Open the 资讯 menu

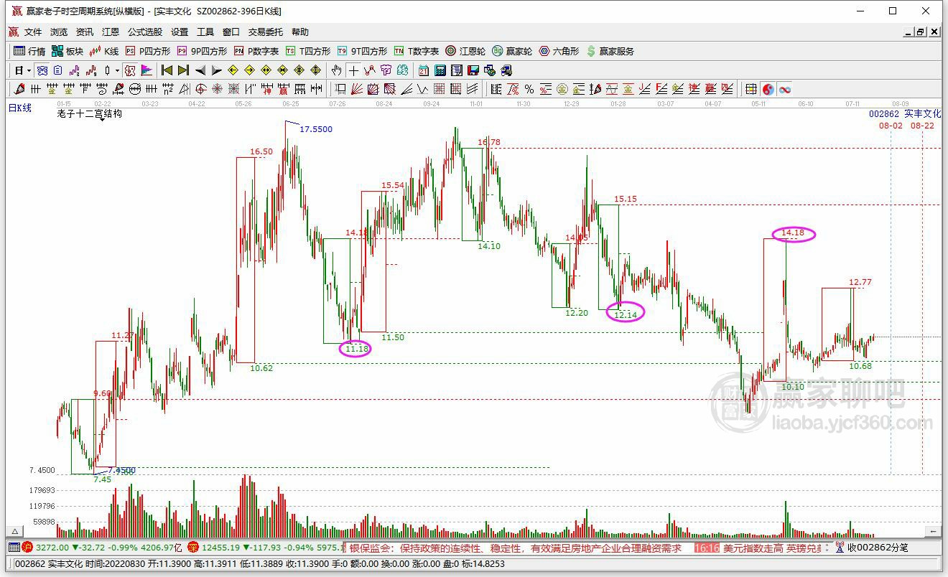[x=85, y=32]
